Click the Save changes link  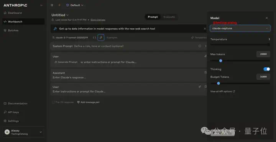[x=98, y=20]
